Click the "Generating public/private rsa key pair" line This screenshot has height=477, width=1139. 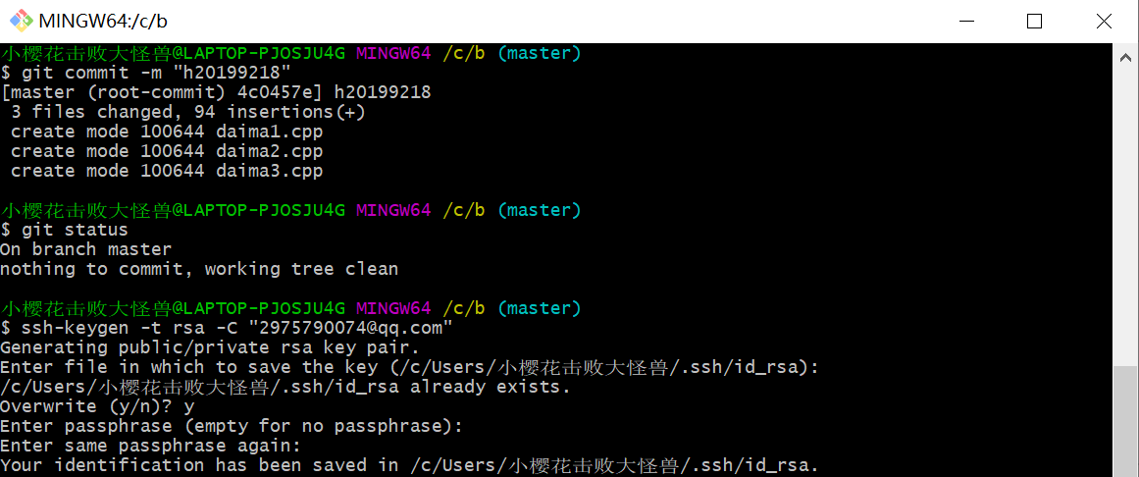[210, 347]
